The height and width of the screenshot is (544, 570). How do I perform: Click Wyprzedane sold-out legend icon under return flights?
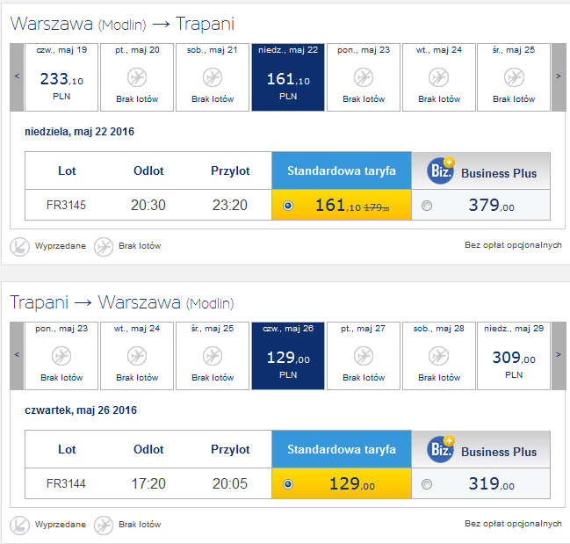click(x=20, y=525)
